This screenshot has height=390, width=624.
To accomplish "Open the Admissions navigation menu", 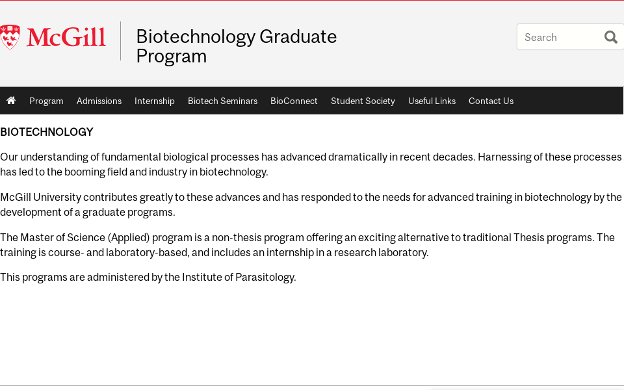I will point(99,101).
